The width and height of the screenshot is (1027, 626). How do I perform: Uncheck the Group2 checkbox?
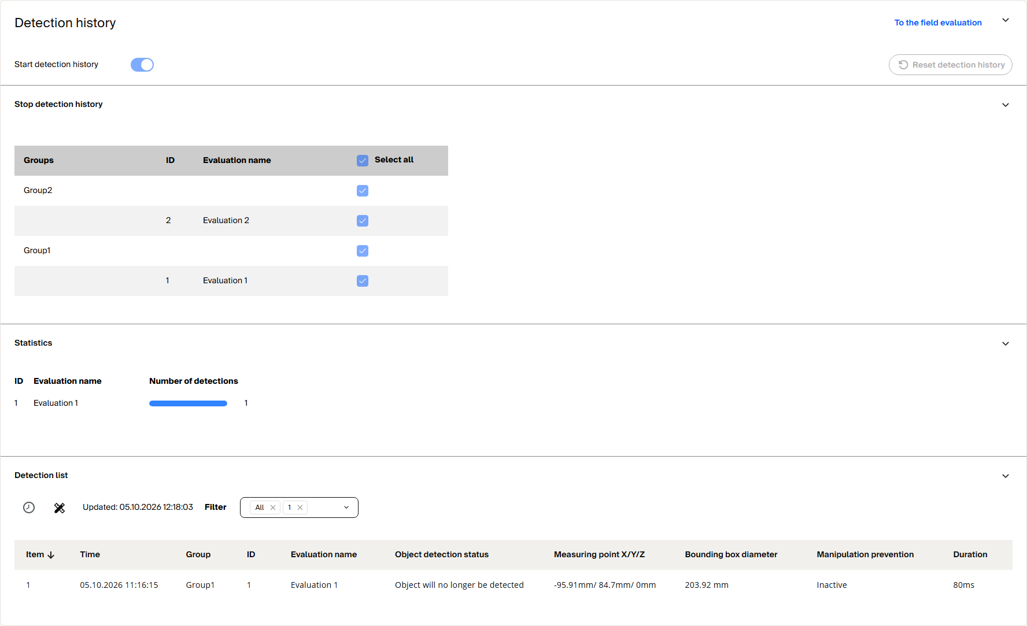[363, 191]
